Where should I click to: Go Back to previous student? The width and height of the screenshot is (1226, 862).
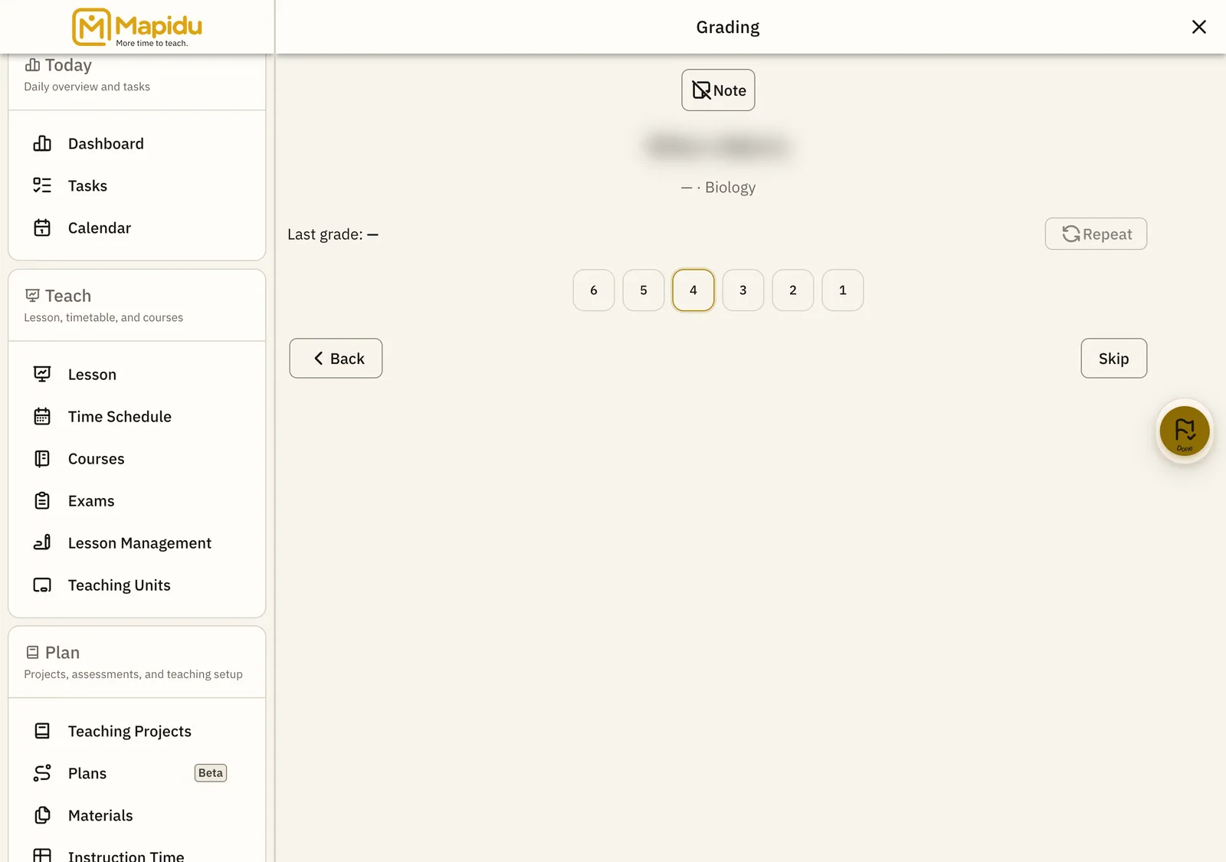(x=336, y=358)
